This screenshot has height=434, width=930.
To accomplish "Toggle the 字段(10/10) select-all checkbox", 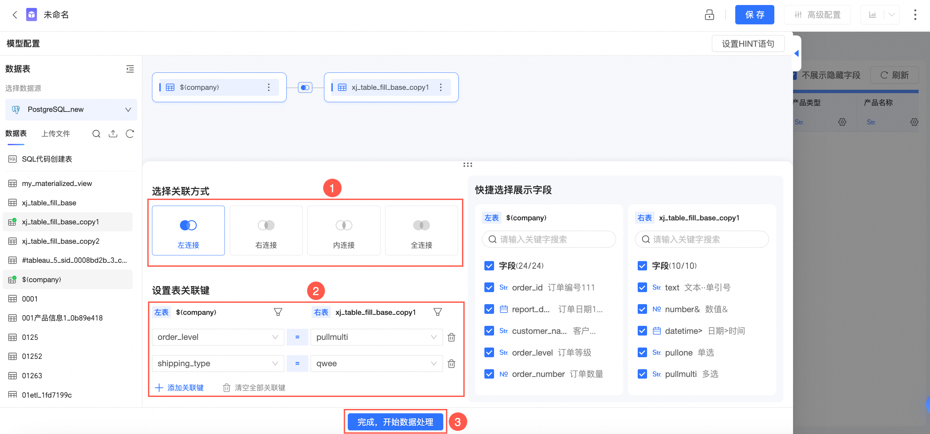I will [642, 266].
